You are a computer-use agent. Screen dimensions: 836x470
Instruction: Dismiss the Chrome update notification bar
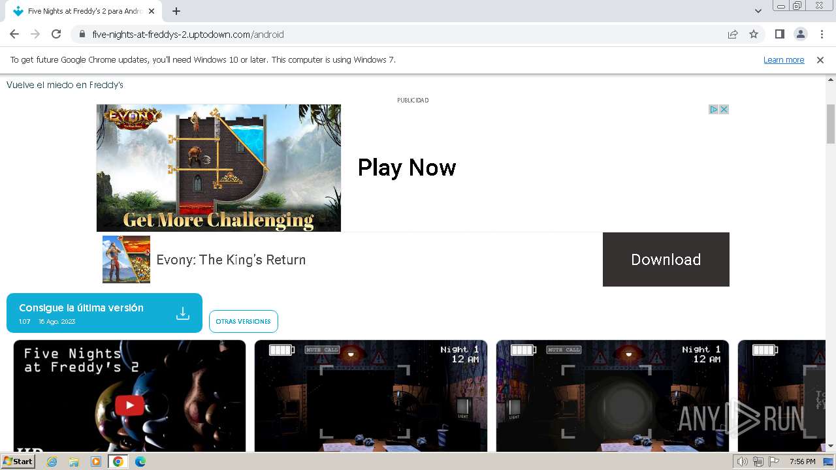[820, 59]
